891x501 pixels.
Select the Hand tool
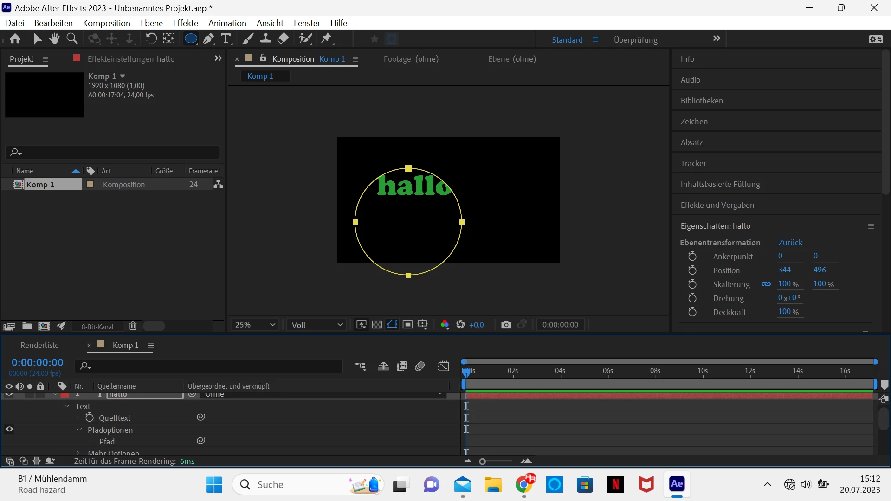(x=54, y=39)
